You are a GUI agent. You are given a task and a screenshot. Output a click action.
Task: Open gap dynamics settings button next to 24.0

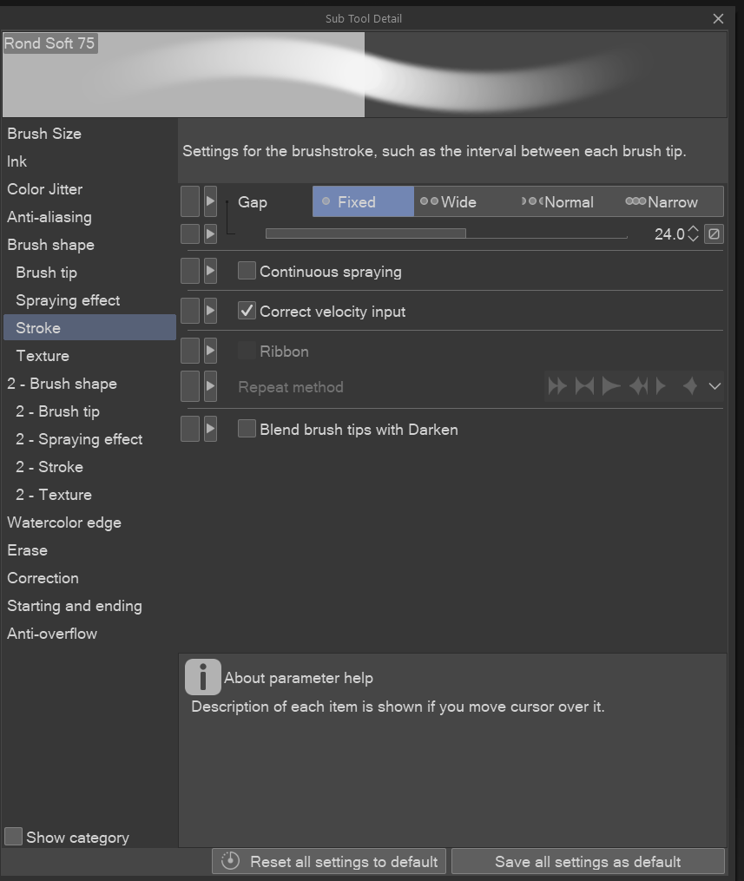click(714, 233)
